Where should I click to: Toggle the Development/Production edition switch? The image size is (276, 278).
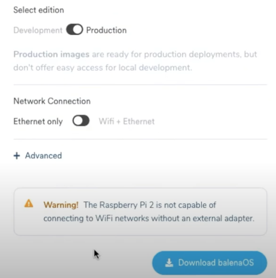(75, 30)
